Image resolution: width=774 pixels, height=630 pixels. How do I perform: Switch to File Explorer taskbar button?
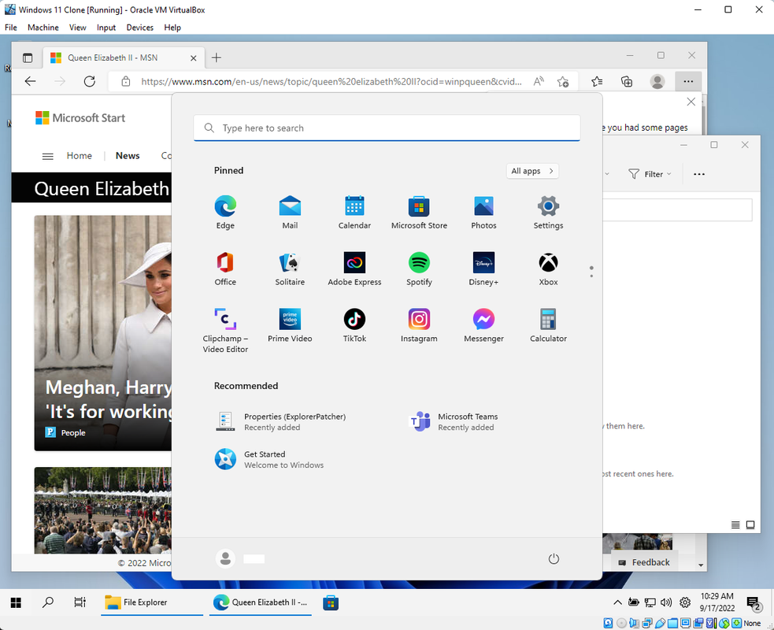click(151, 602)
